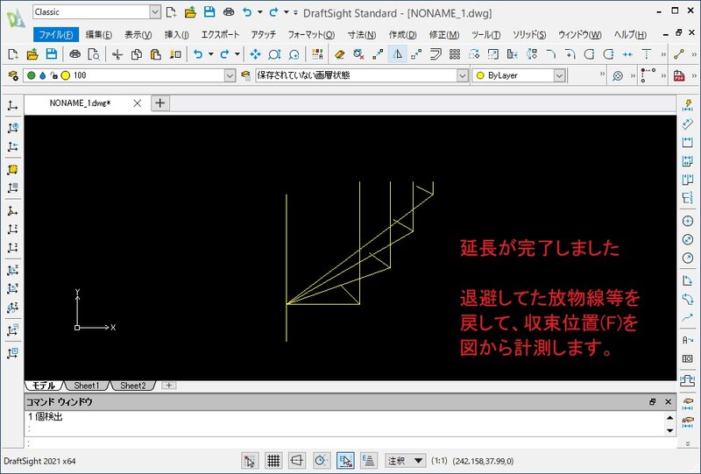Open the quick access toolbar customize arrow
The height and width of the screenshot is (474, 701).
[x=295, y=12]
